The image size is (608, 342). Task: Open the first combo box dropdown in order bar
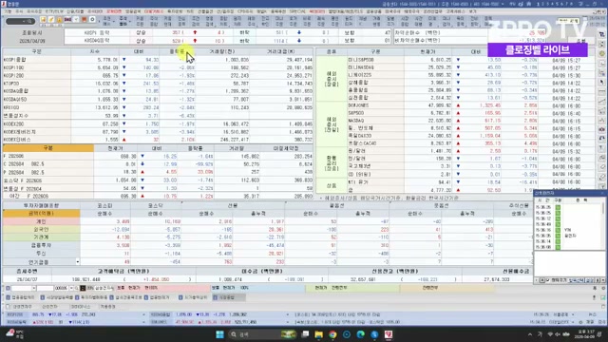pyautogui.click(x=34, y=288)
